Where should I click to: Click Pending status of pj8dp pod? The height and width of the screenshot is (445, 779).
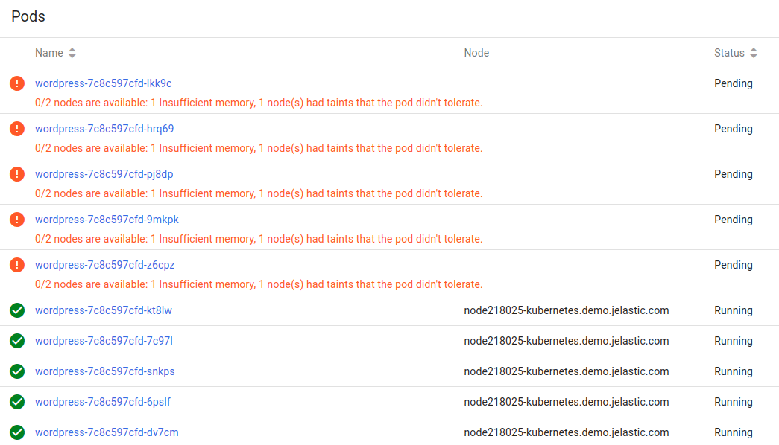pos(734,174)
